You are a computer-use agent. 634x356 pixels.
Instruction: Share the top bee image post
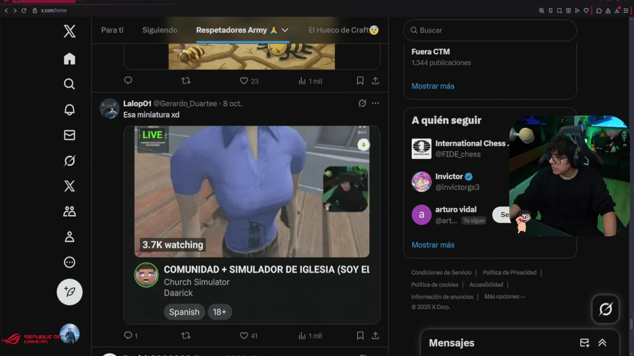click(375, 81)
